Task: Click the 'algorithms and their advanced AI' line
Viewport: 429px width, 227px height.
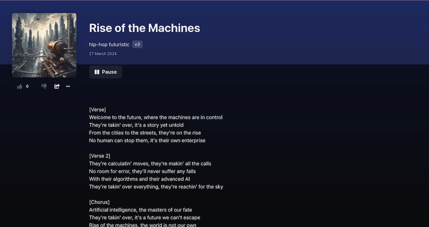Action: (x=139, y=179)
